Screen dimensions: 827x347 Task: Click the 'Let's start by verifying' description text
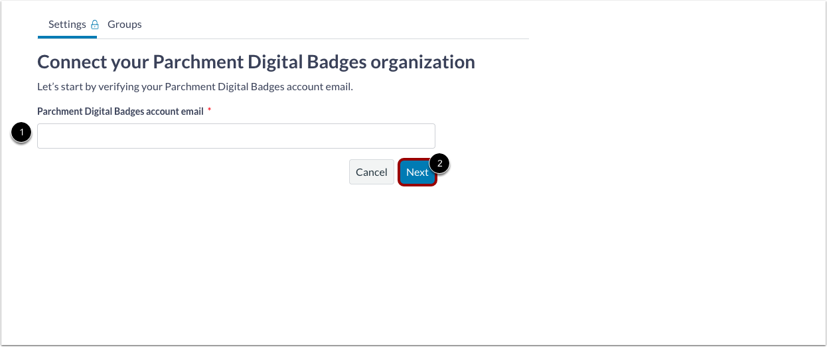pyautogui.click(x=194, y=87)
